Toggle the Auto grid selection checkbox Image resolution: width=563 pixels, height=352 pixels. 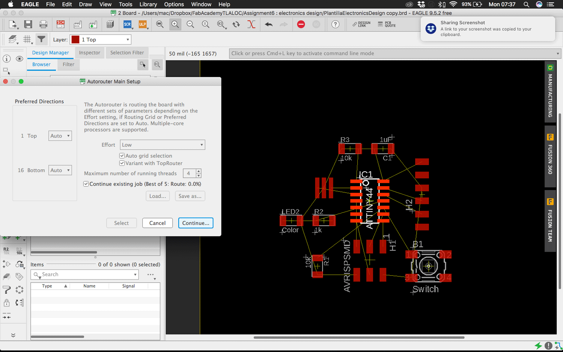pos(122,156)
